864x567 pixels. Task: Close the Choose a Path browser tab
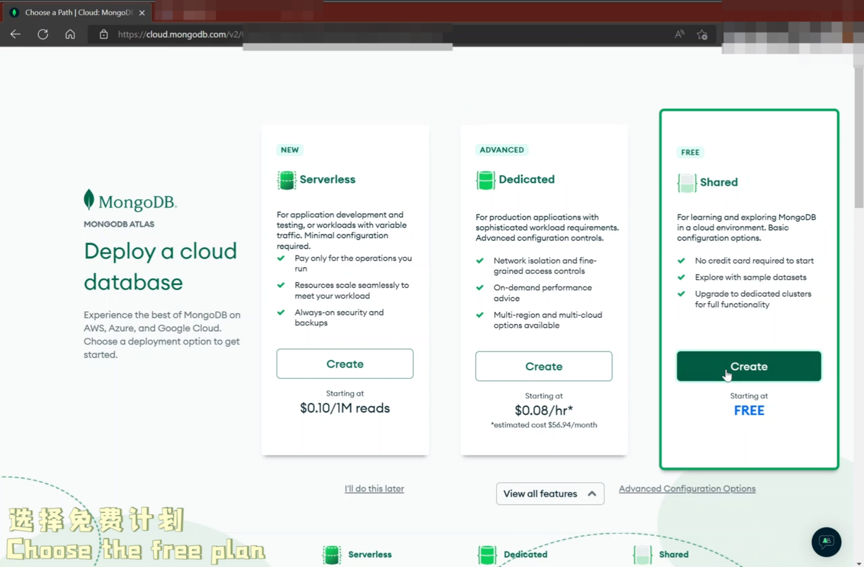point(142,13)
